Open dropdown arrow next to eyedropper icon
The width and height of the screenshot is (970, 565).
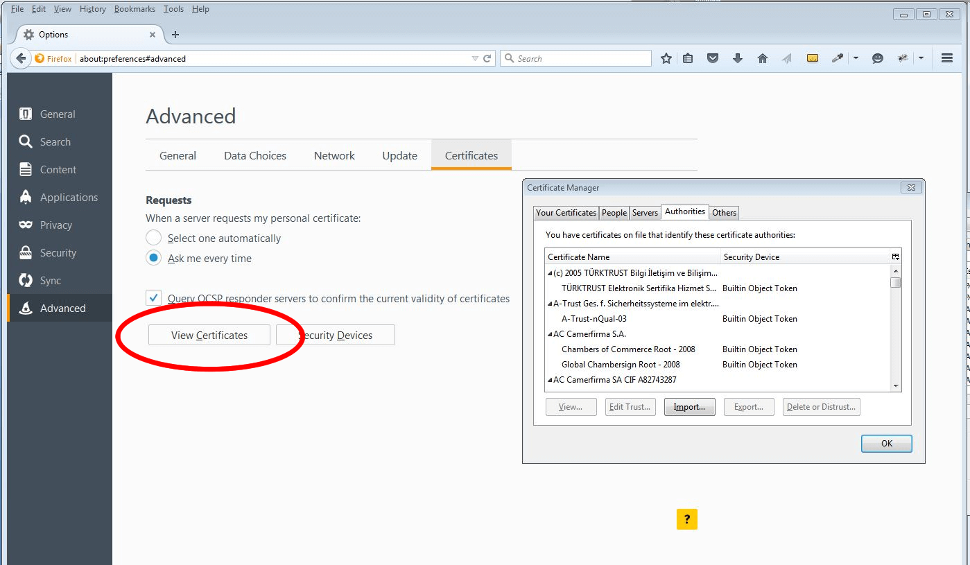pyautogui.click(x=856, y=58)
